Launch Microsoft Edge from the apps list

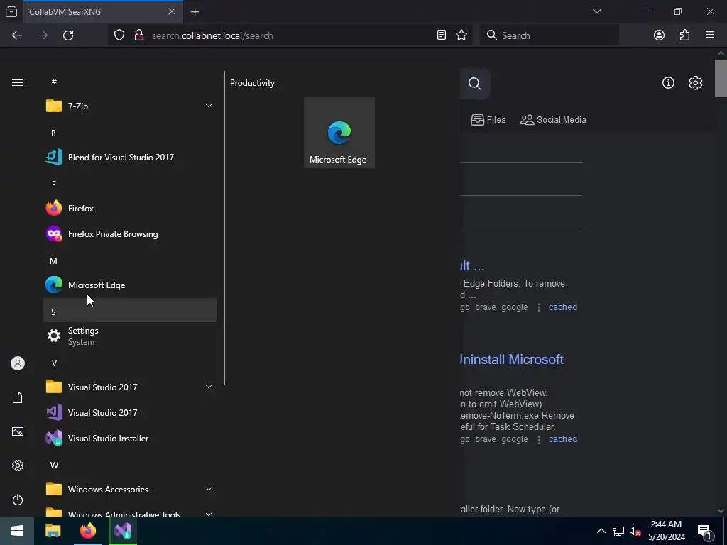tap(130, 285)
